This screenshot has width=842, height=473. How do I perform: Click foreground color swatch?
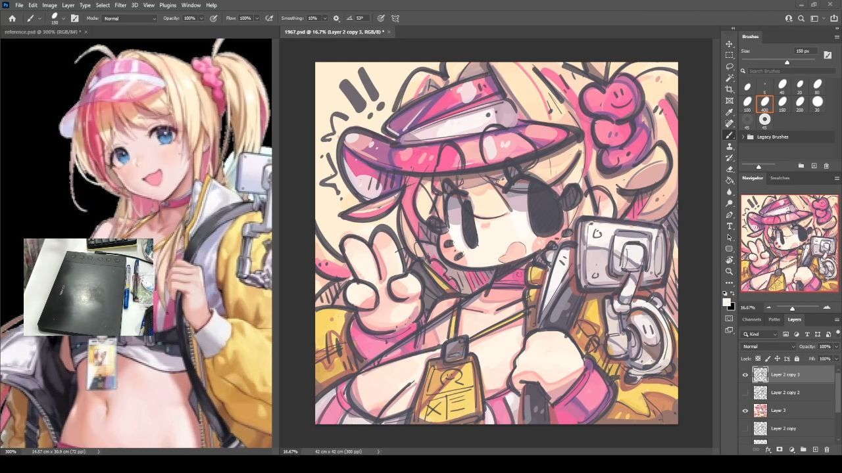click(727, 303)
